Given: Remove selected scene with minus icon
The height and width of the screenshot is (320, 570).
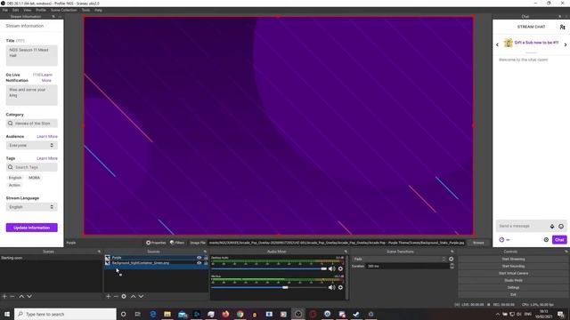Looking at the screenshot, I should tap(12, 296).
